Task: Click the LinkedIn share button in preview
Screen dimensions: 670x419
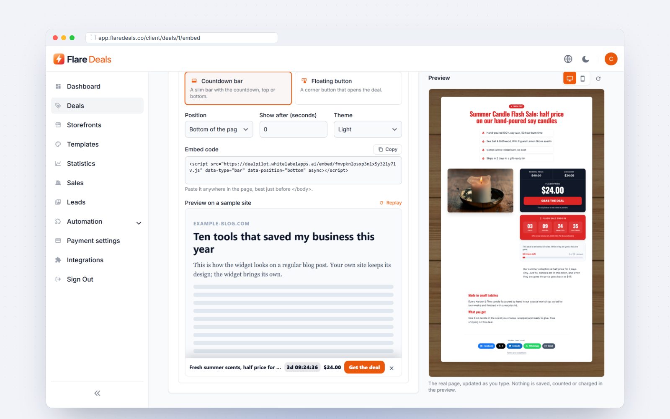Action: 514,346
